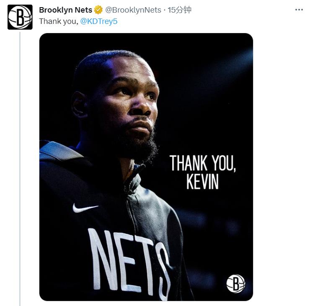
Task: Click the Nets logo watermark in image corner
Action: pyautogui.click(x=235, y=283)
